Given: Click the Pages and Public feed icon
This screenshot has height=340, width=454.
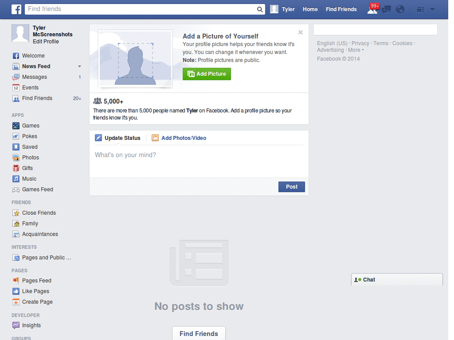Looking at the screenshot, I should 16,258.
